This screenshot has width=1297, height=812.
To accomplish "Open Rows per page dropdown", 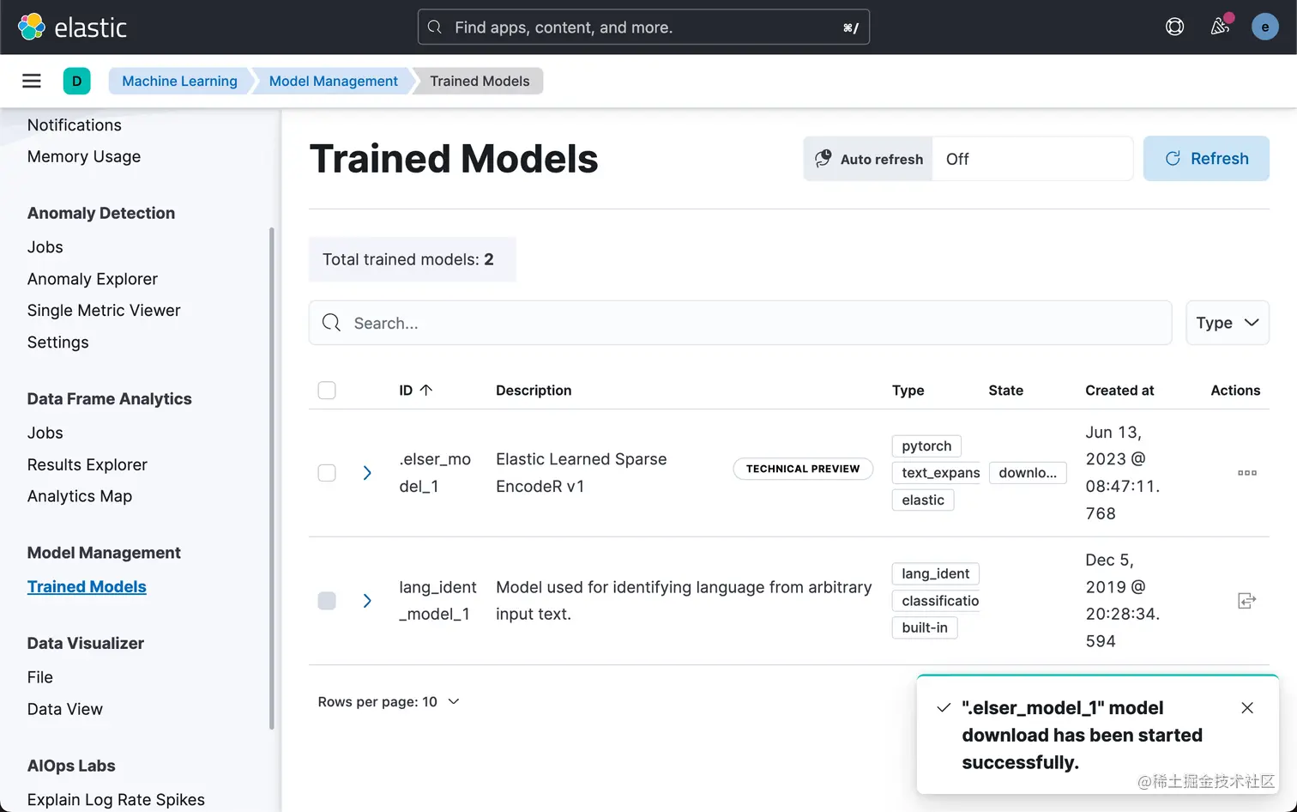I will pos(389,701).
